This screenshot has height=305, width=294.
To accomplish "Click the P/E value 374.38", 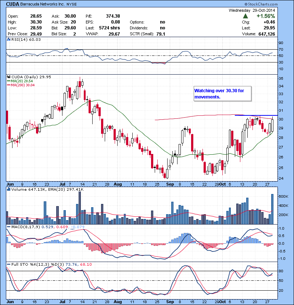I will [x=113, y=16].
